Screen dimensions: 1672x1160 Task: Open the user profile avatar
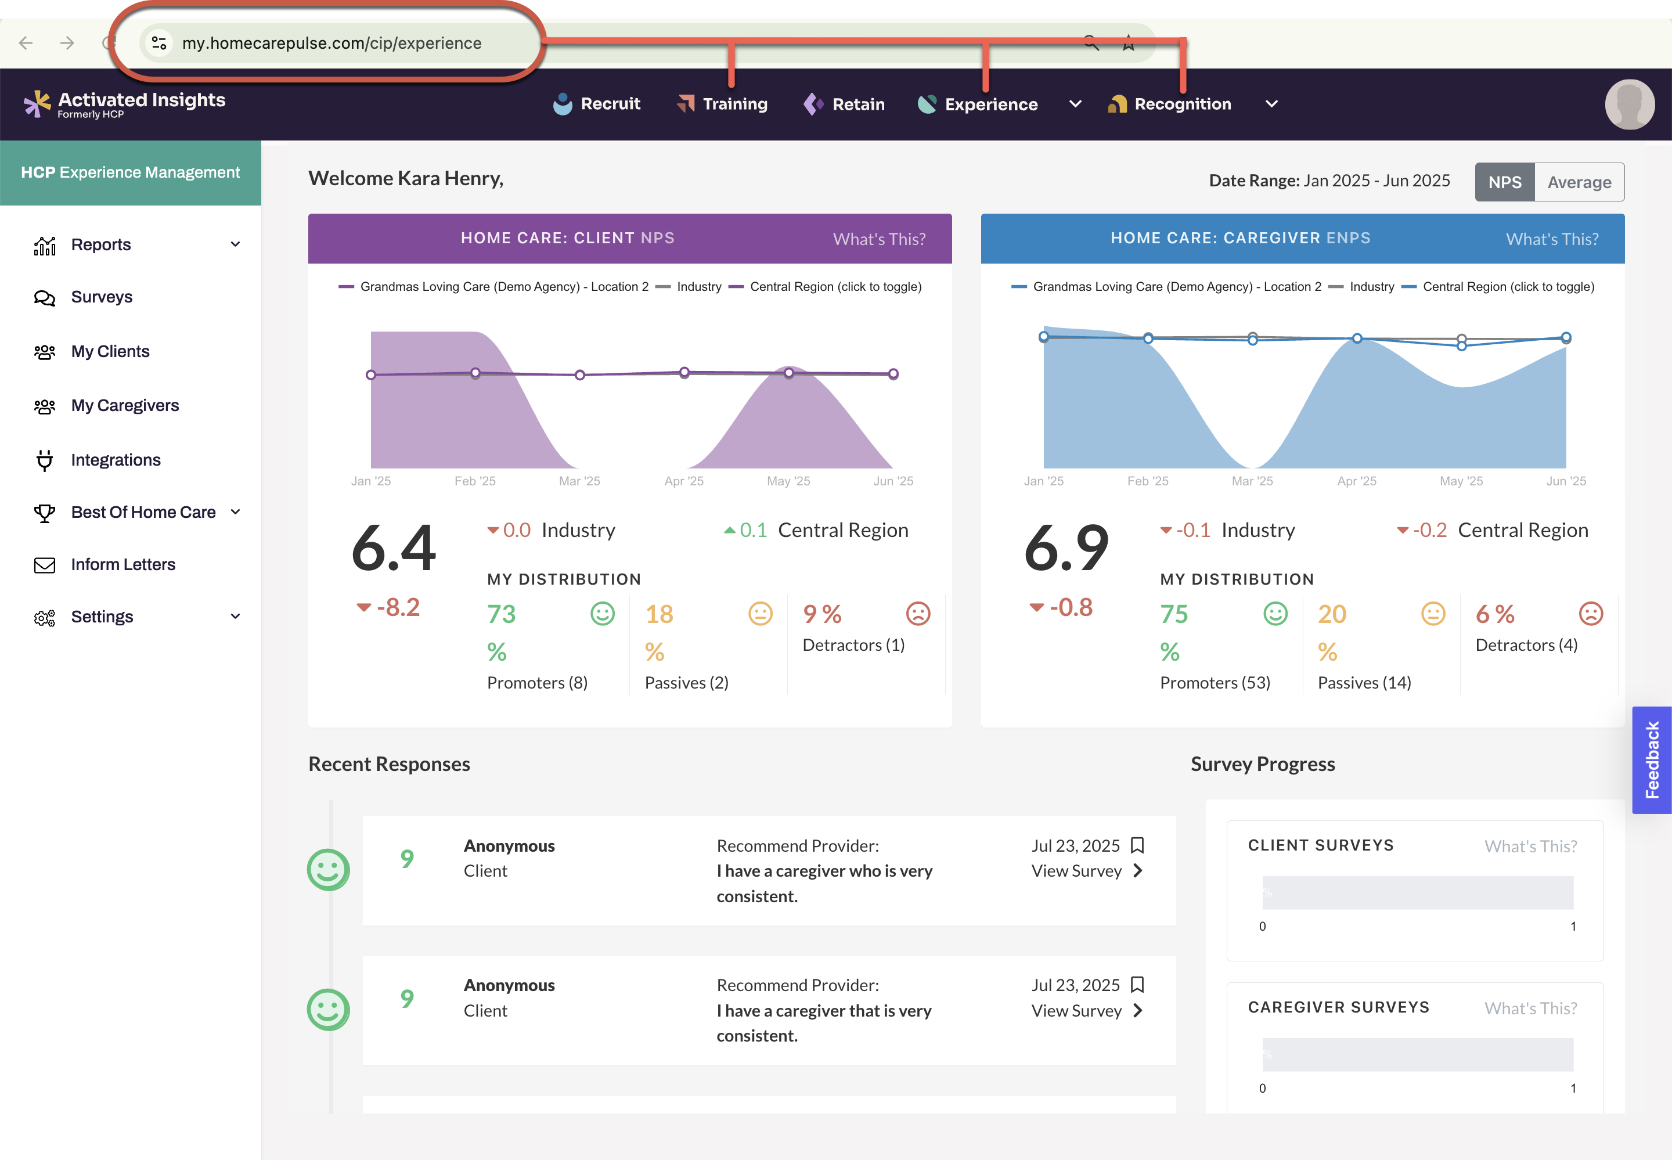1629,104
